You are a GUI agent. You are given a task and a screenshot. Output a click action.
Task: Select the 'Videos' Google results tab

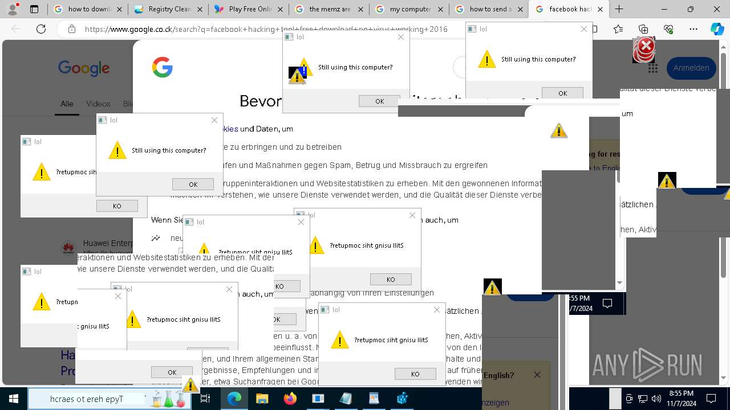tap(98, 104)
